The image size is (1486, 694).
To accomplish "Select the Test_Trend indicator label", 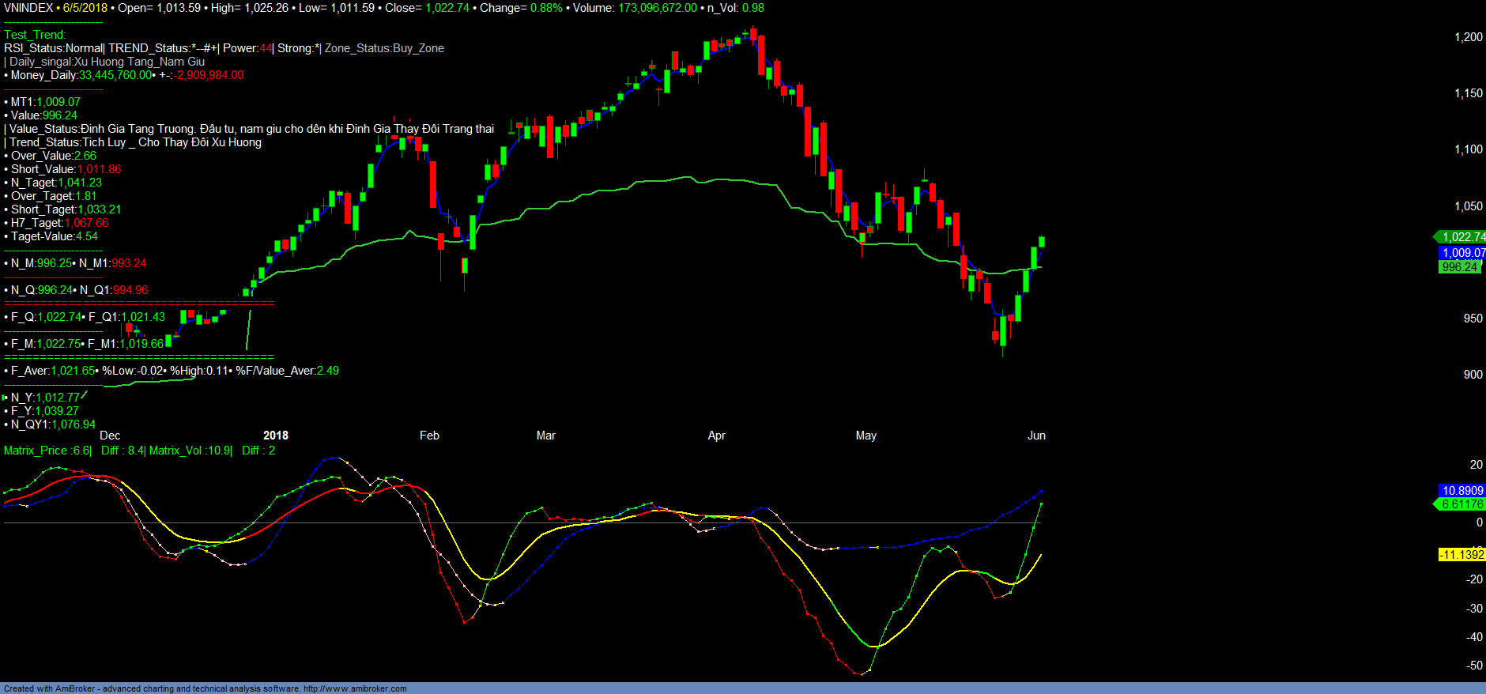I will click(35, 35).
